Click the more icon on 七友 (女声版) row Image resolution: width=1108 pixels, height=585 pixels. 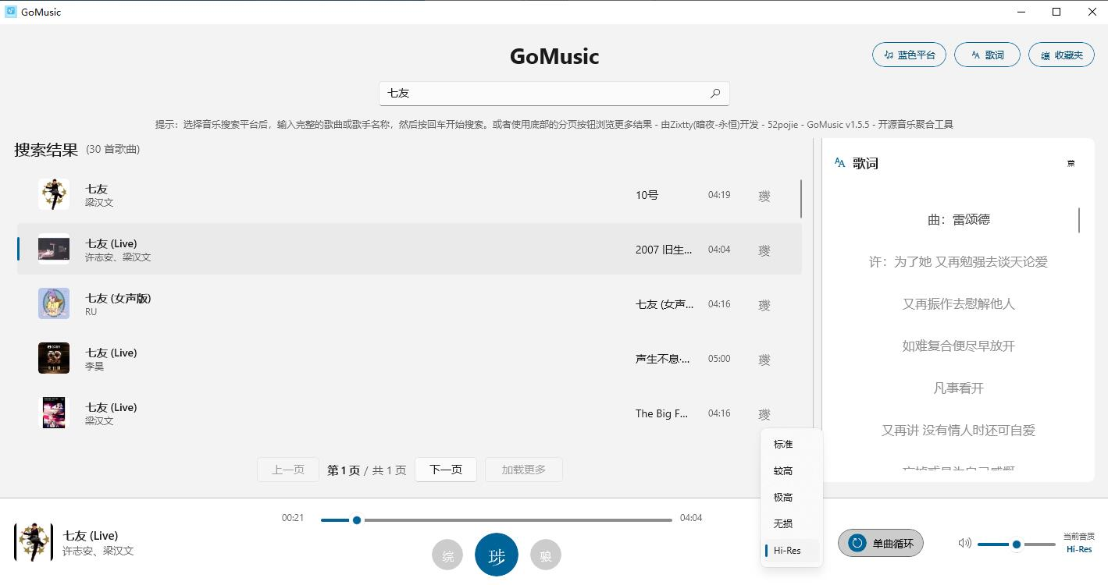pos(764,305)
